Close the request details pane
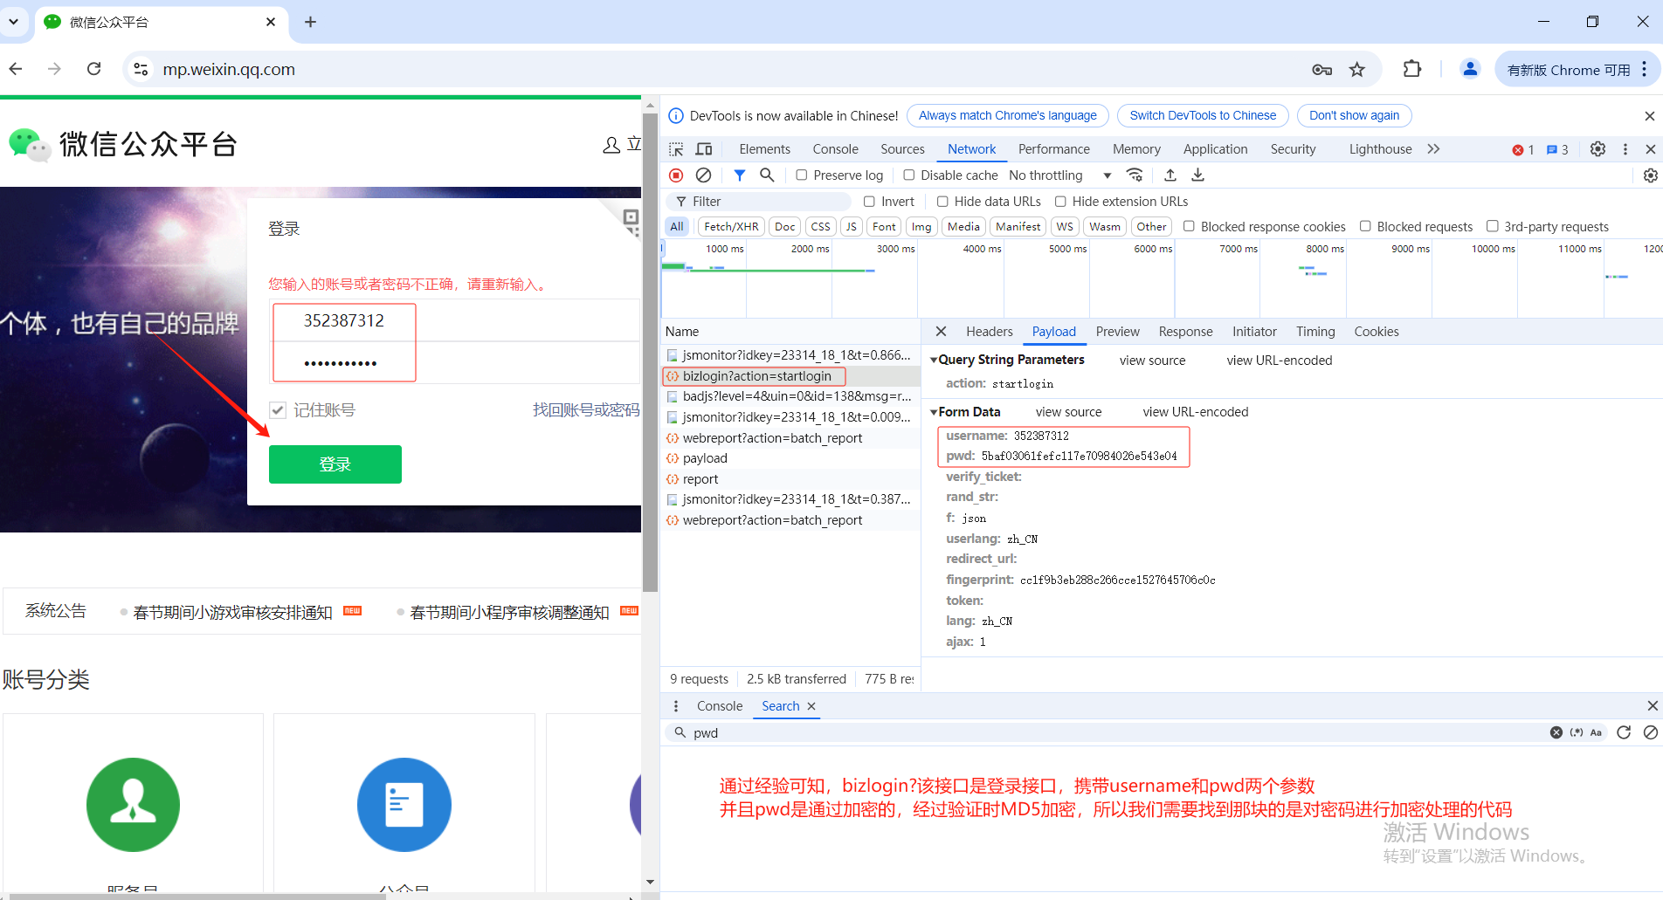The width and height of the screenshot is (1663, 900). (x=941, y=332)
